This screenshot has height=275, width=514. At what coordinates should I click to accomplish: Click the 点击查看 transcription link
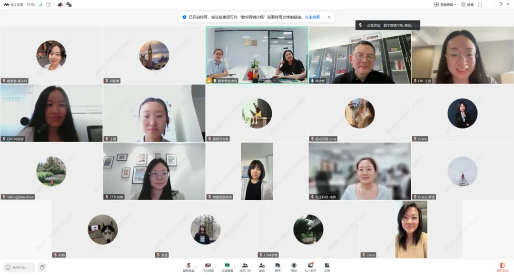click(x=312, y=17)
